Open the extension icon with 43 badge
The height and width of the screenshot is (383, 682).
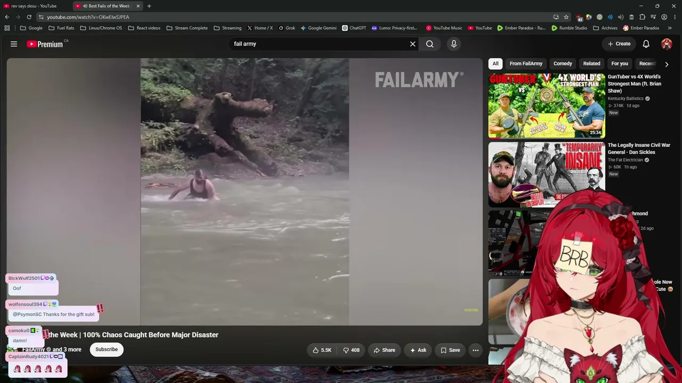tap(580, 17)
